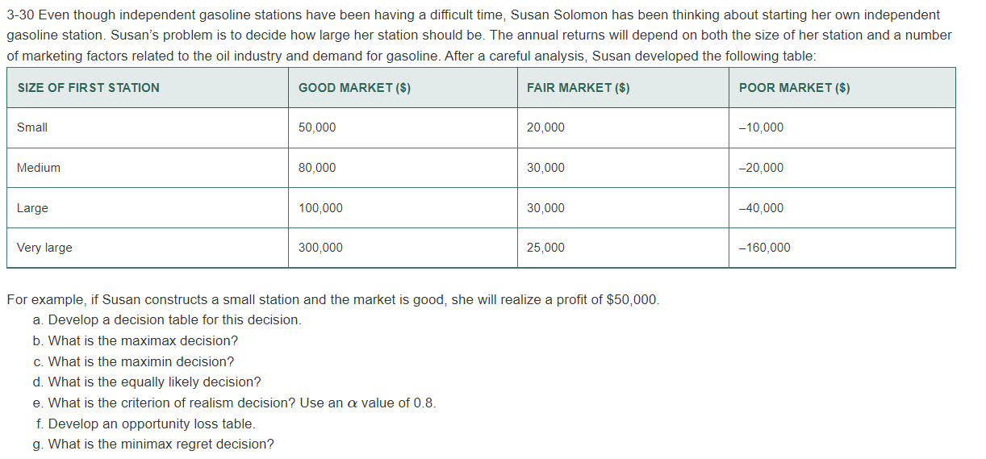Select the POOR MARKET ($) column header
Viewport: 986px width, 459px height.
click(x=794, y=88)
